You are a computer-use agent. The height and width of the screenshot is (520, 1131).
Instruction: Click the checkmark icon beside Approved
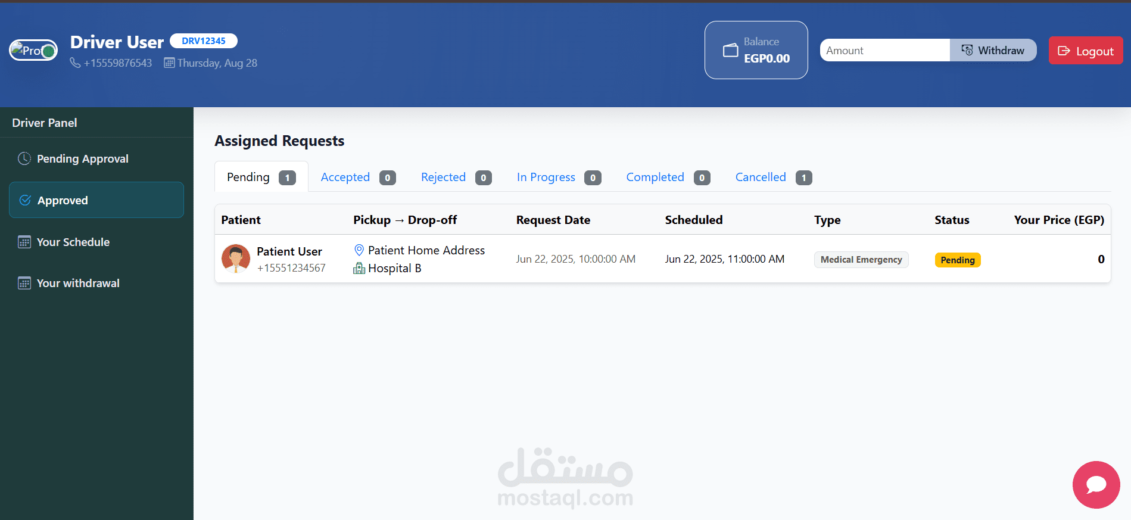pyautogui.click(x=25, y=200)
